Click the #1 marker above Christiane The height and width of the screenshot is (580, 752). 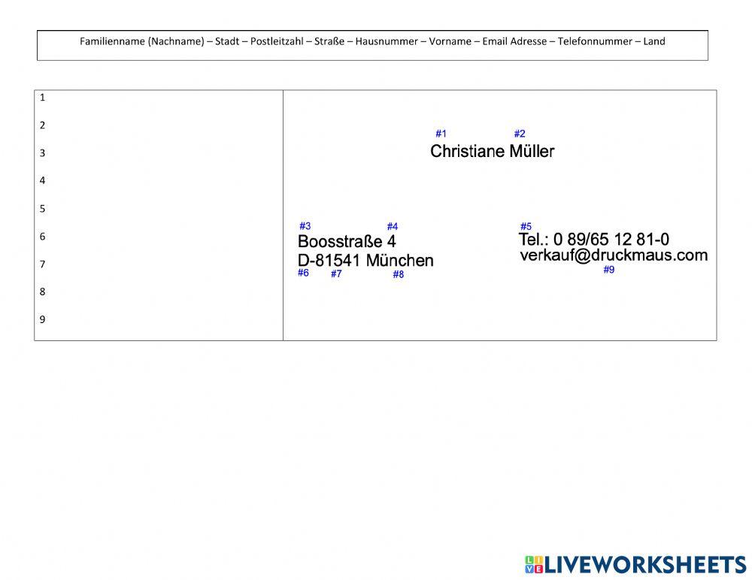coord(441,134)
